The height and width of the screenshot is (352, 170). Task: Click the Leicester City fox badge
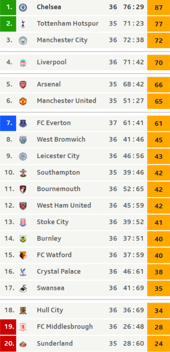tap(23, 156)
